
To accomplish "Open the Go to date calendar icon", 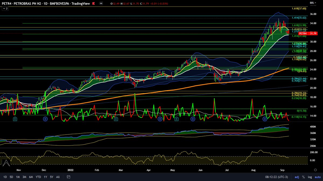I will coord(68,177).
